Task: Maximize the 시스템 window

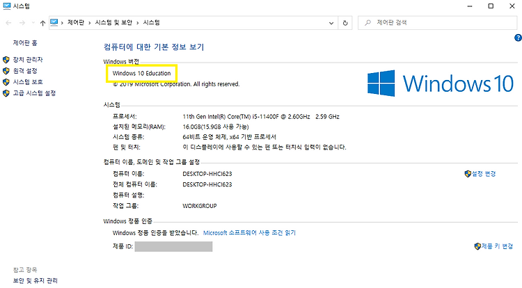Action: pos(491,6)
